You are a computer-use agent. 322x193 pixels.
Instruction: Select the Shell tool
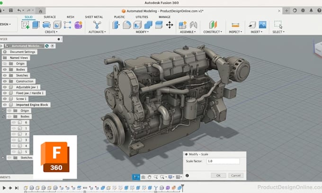coord(137,25)
